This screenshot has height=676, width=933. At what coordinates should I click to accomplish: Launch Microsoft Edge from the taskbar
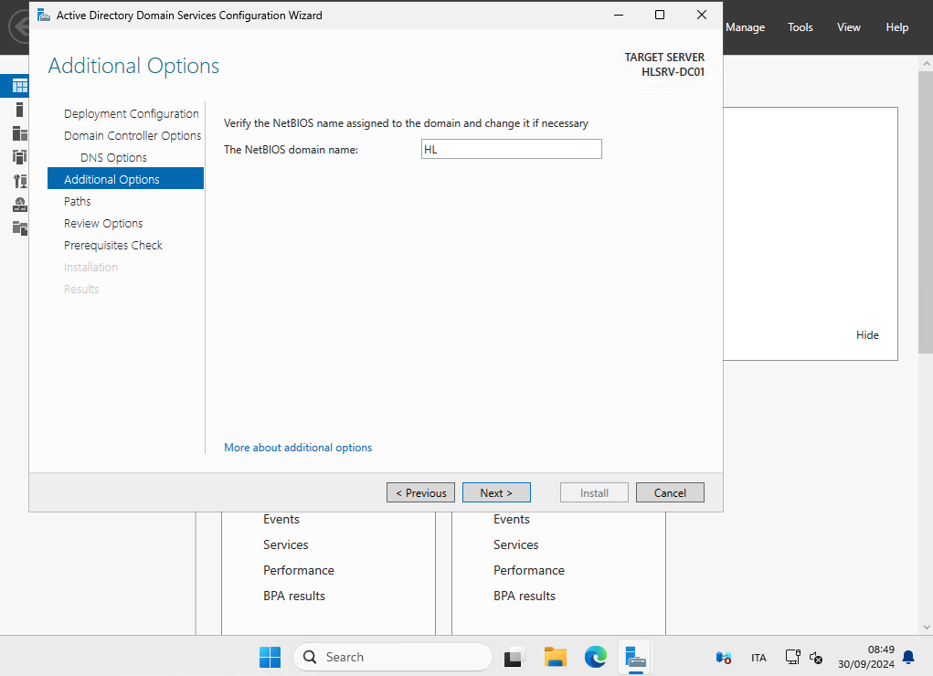(596, 657)
